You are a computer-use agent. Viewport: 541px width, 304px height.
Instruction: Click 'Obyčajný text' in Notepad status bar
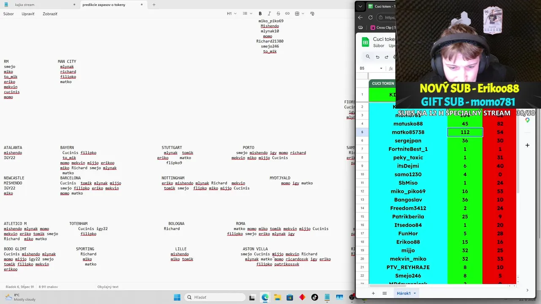click(108, 287)
